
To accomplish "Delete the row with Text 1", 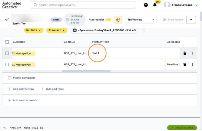I will (x=185, y=53).
